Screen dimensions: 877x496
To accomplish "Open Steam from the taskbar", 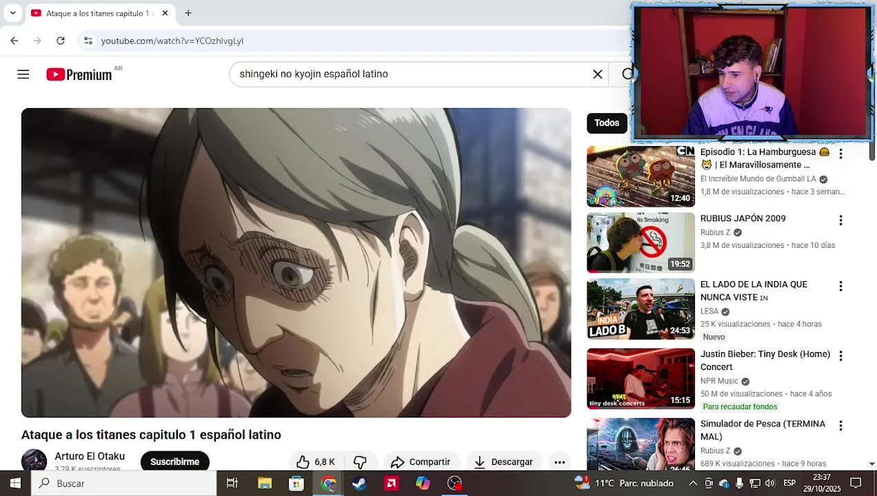I will point(359,483).
